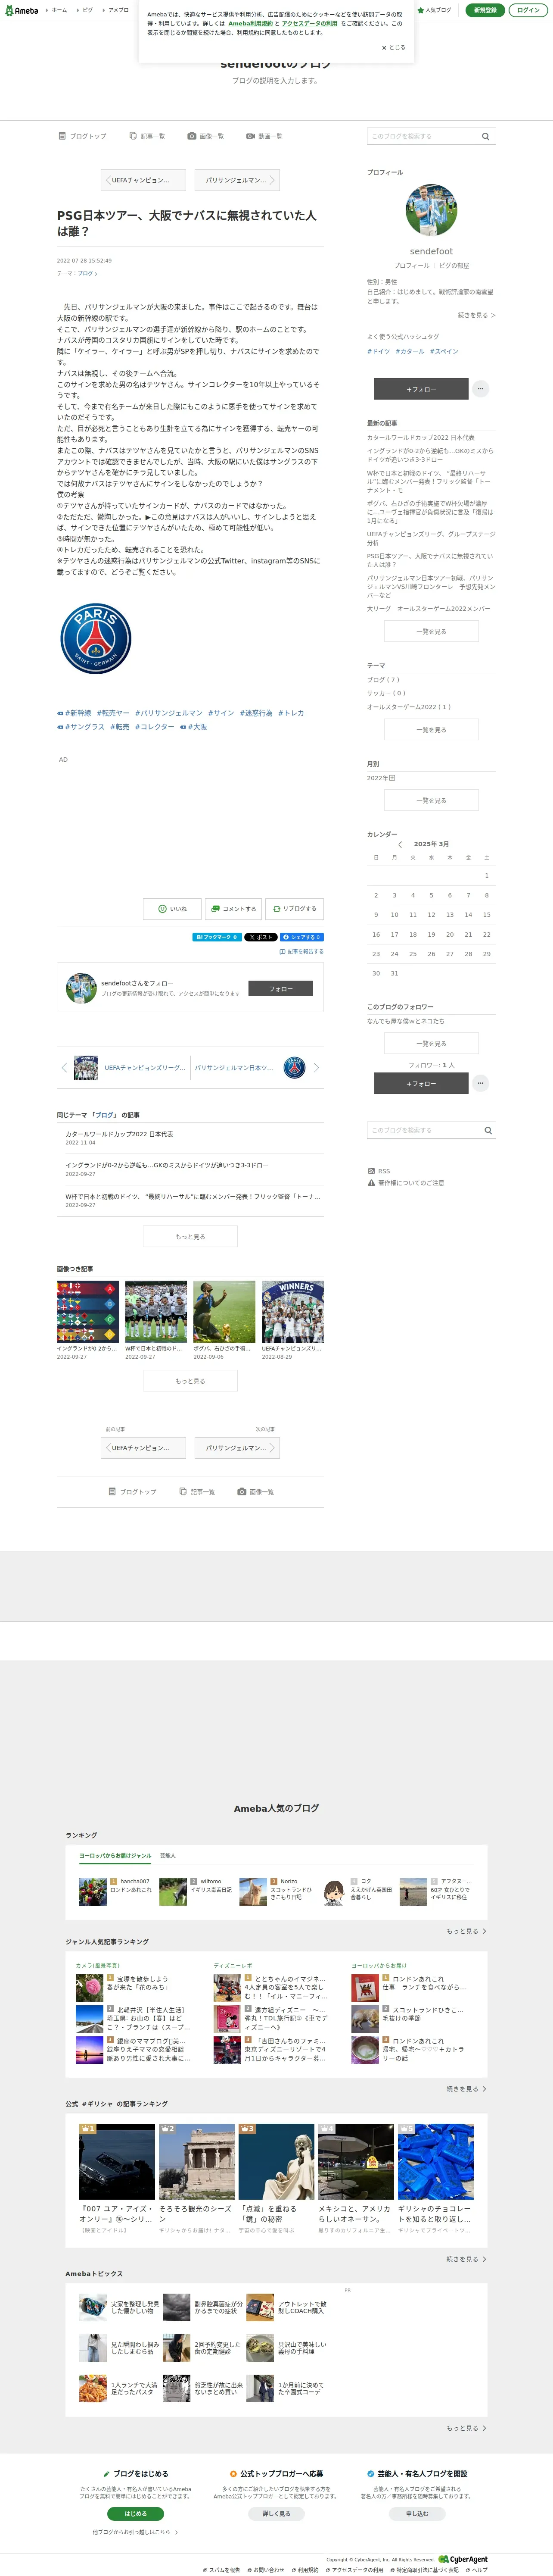This screenshot has height=2576, width=553.
Task: Click 'もっと見る' under 同じテーマ articles
Action: pos(190,1237)
